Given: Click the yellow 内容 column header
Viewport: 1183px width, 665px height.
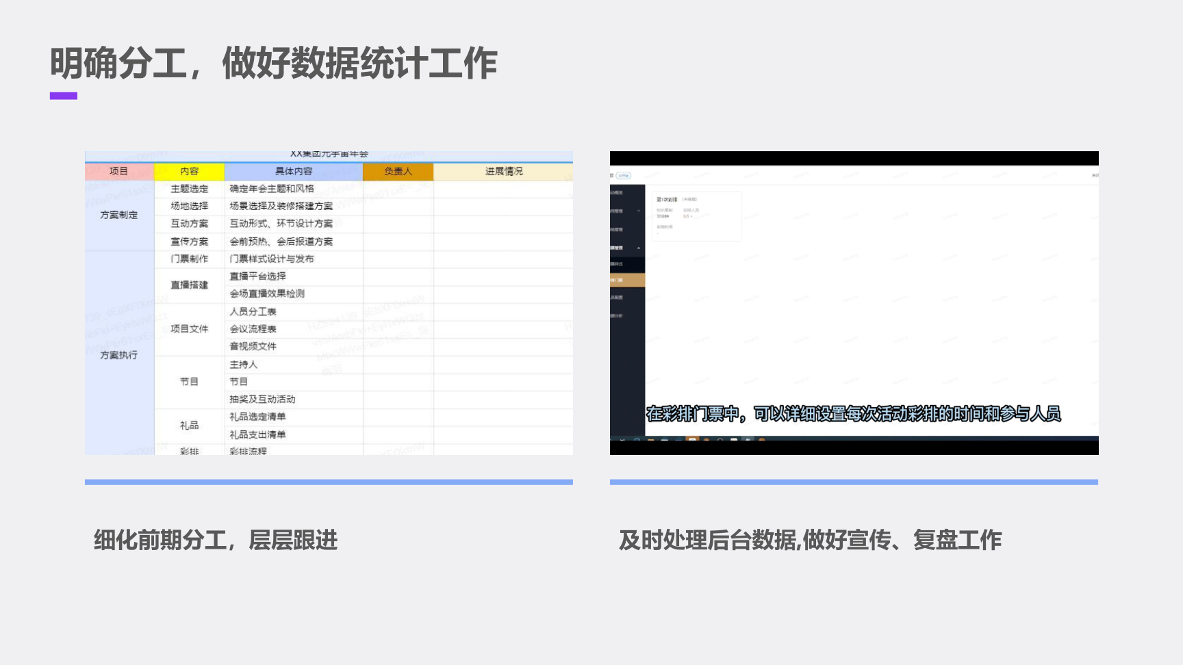Looking at the screenshot, I should (x=190, y=171).
